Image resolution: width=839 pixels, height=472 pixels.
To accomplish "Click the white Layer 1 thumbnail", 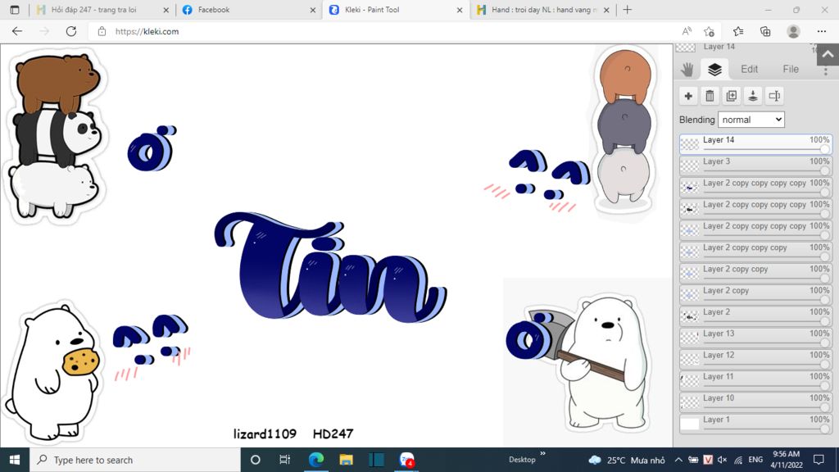I will click(x=689, y=424).
